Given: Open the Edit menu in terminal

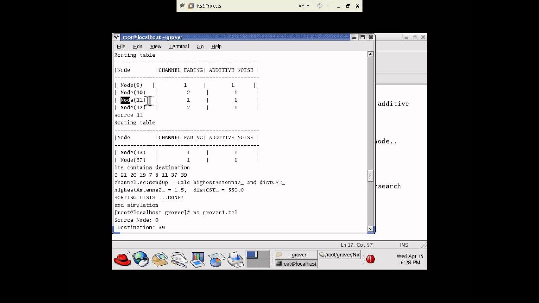Looking at the screenshot, I should point(138,46).
